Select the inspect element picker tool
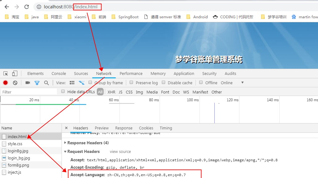 (x=6, y=73)
